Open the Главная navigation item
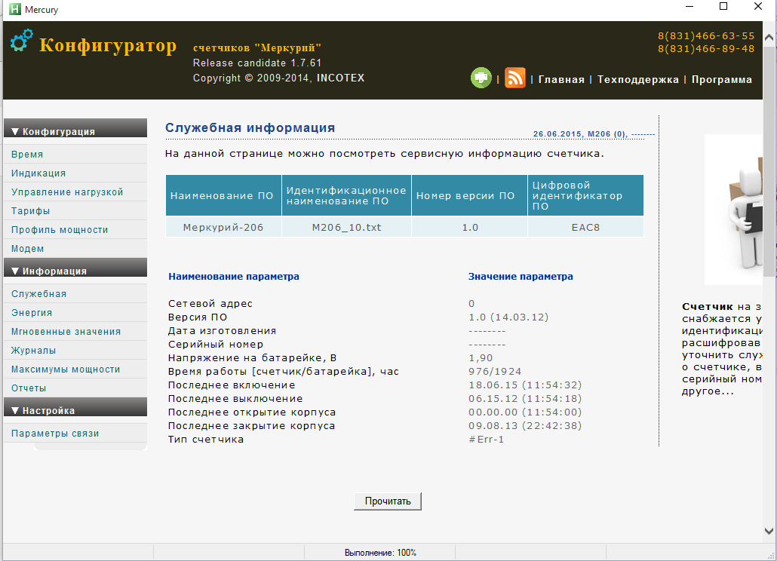Viewport: 777px width, 561px height. click(x=562, y=78)
